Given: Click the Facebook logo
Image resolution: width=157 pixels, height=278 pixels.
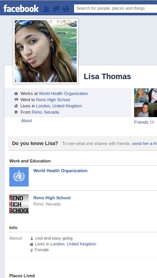Looking at the screenshot, I should click(21, 9).
